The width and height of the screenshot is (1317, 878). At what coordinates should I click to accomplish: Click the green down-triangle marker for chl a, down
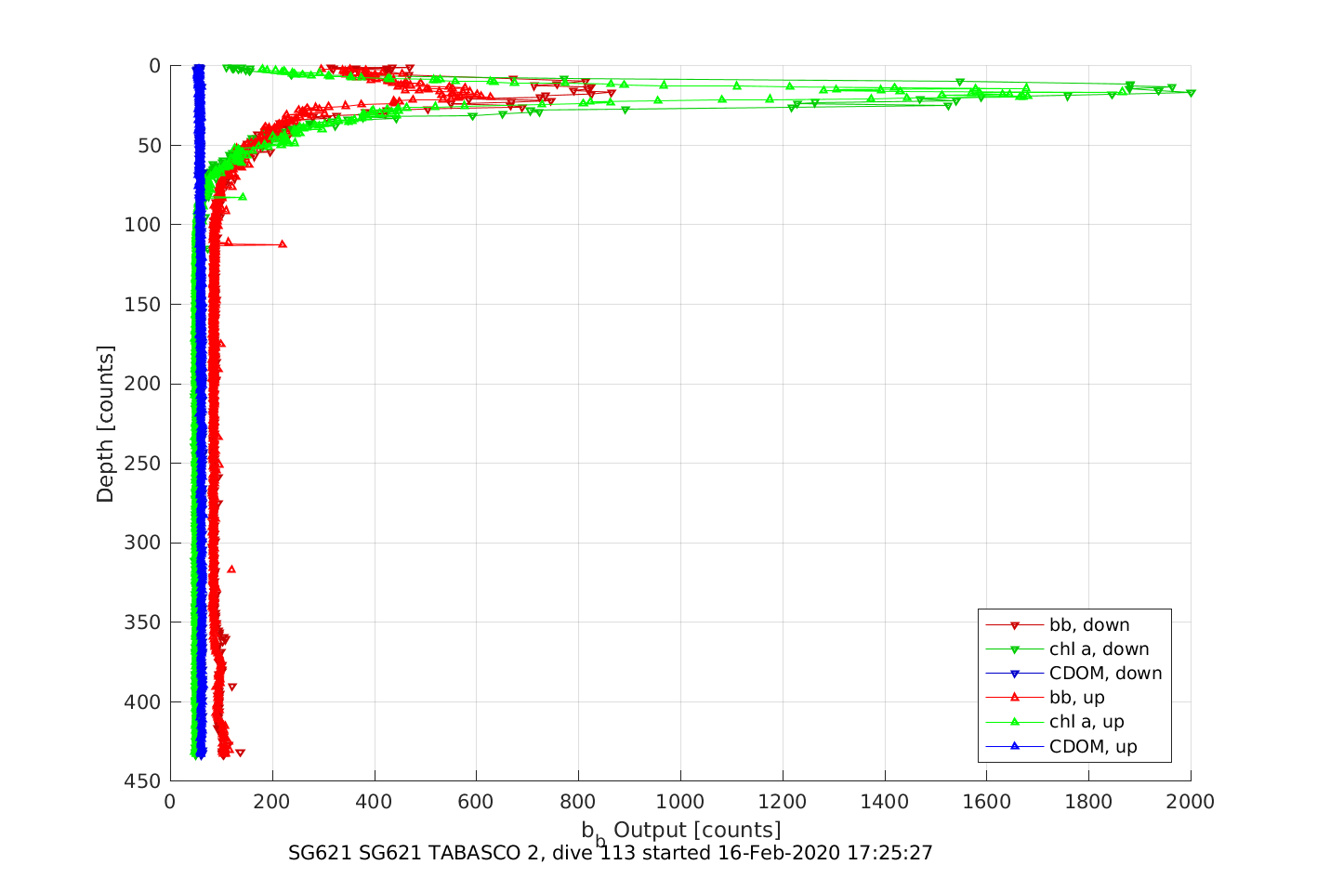(x=1015, y=649)
